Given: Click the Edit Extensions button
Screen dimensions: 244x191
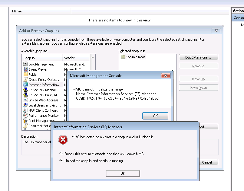Looking at the screenshot, I should (198, 57).
